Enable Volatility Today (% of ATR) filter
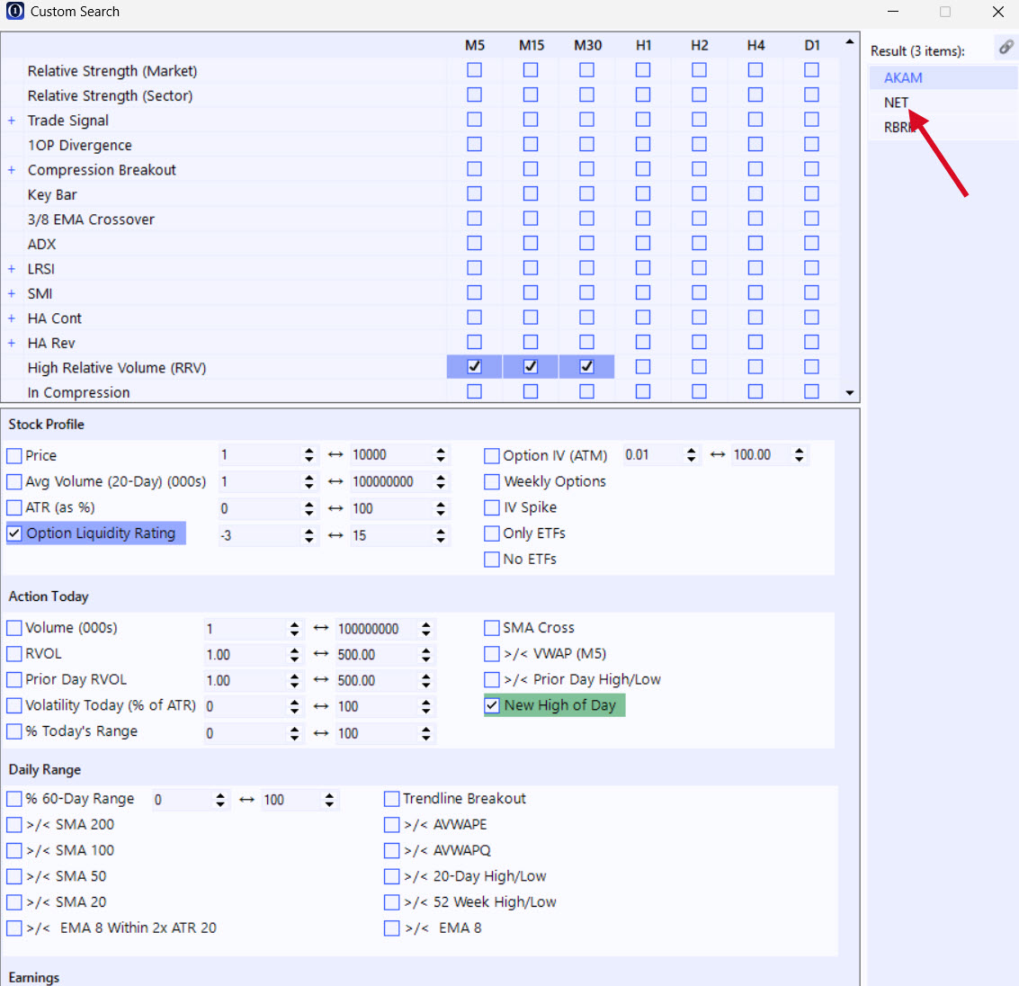The height and width of the screenshot is (986, 1019). (x=14, y=706)
